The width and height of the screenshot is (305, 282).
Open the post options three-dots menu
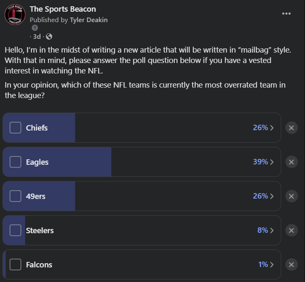pos(286,13)
